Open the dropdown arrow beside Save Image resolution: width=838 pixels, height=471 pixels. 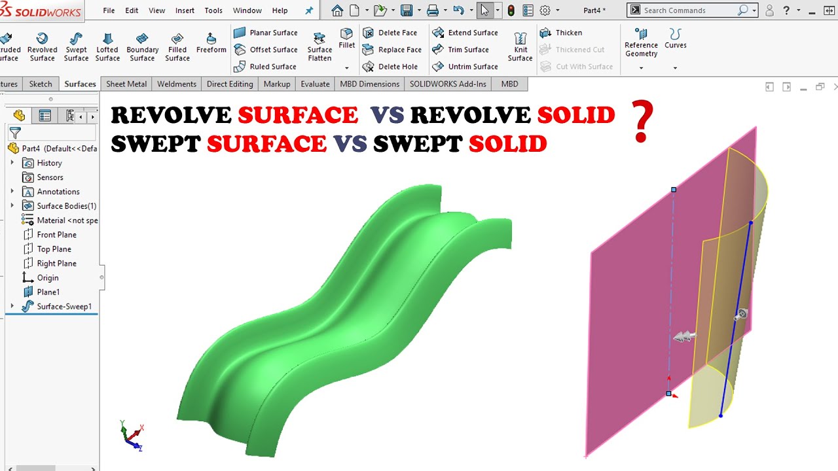click(419, 10)
